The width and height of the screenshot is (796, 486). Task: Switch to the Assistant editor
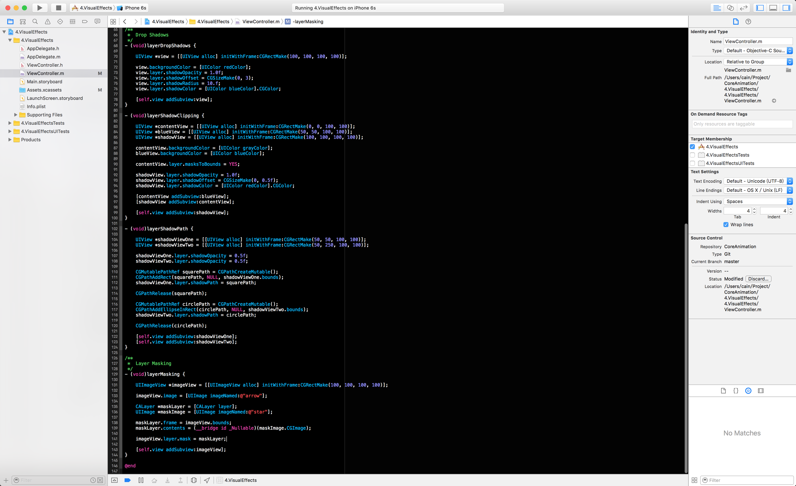point(730,8)
